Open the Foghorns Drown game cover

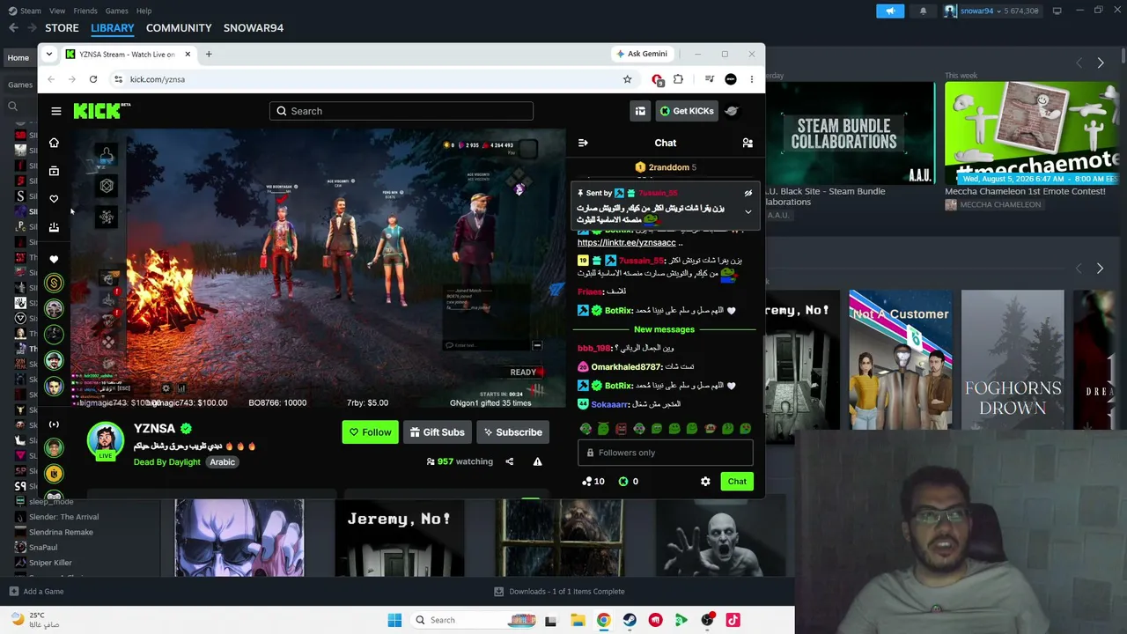point(1013,359)
